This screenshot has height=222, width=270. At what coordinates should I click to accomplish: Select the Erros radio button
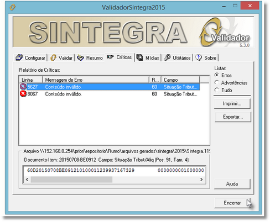tap(217, 75)
